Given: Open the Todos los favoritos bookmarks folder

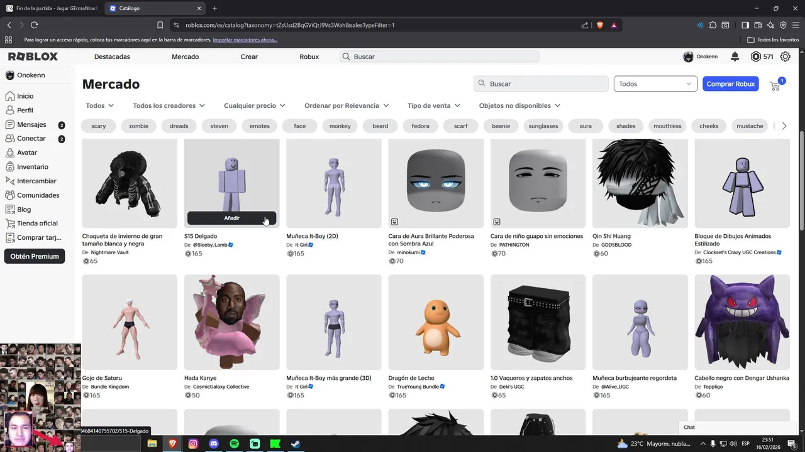Looking at the screenshot, I should (773, 40).
